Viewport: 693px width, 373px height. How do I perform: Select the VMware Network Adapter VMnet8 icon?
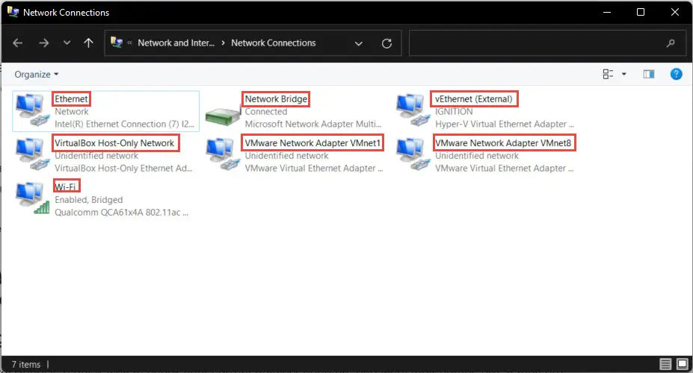(413, 154)
